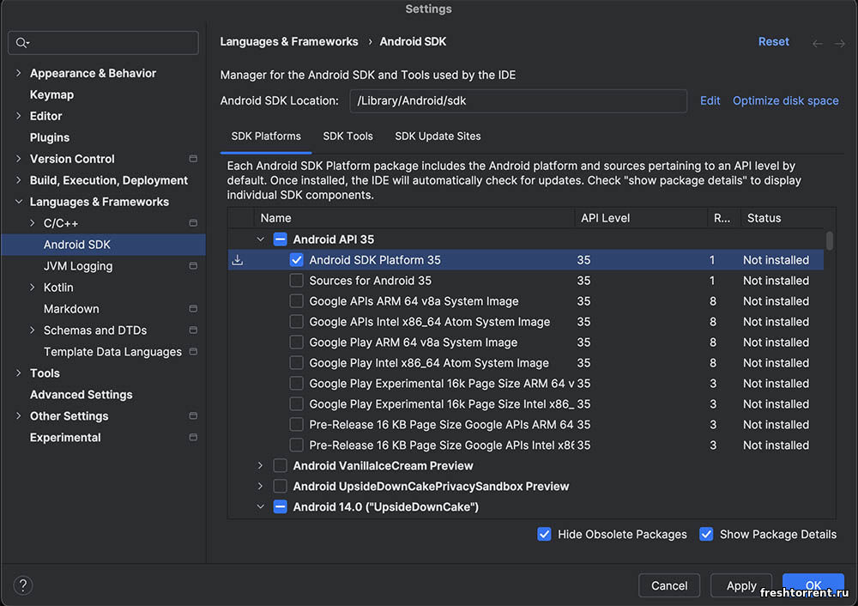The image size is (858, 606).
Task: Check Google Play Experimental 16k Page Size ARM 64
Action: pos(296,384)
